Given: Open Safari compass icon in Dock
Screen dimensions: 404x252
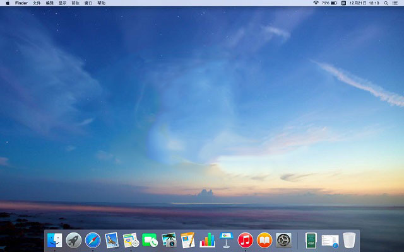Looking at the screenshot, I should pos(93,240).
